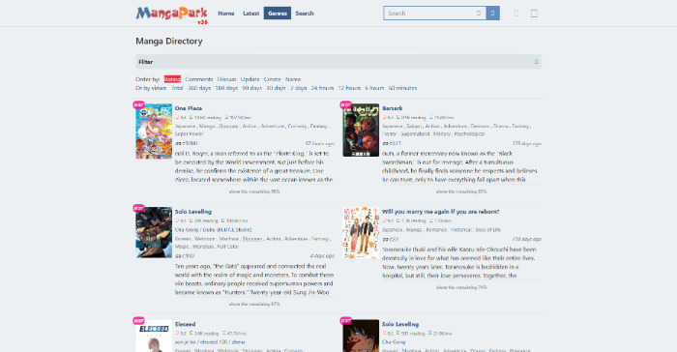Click One Piece readers count icon
677x352 pixels.
[191, 117]
